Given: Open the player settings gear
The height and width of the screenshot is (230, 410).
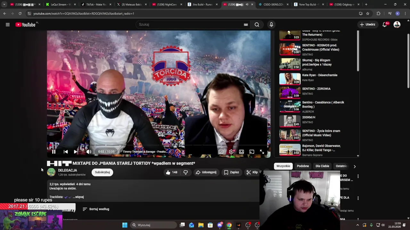Looking at the screenshot, I should 231,152.
